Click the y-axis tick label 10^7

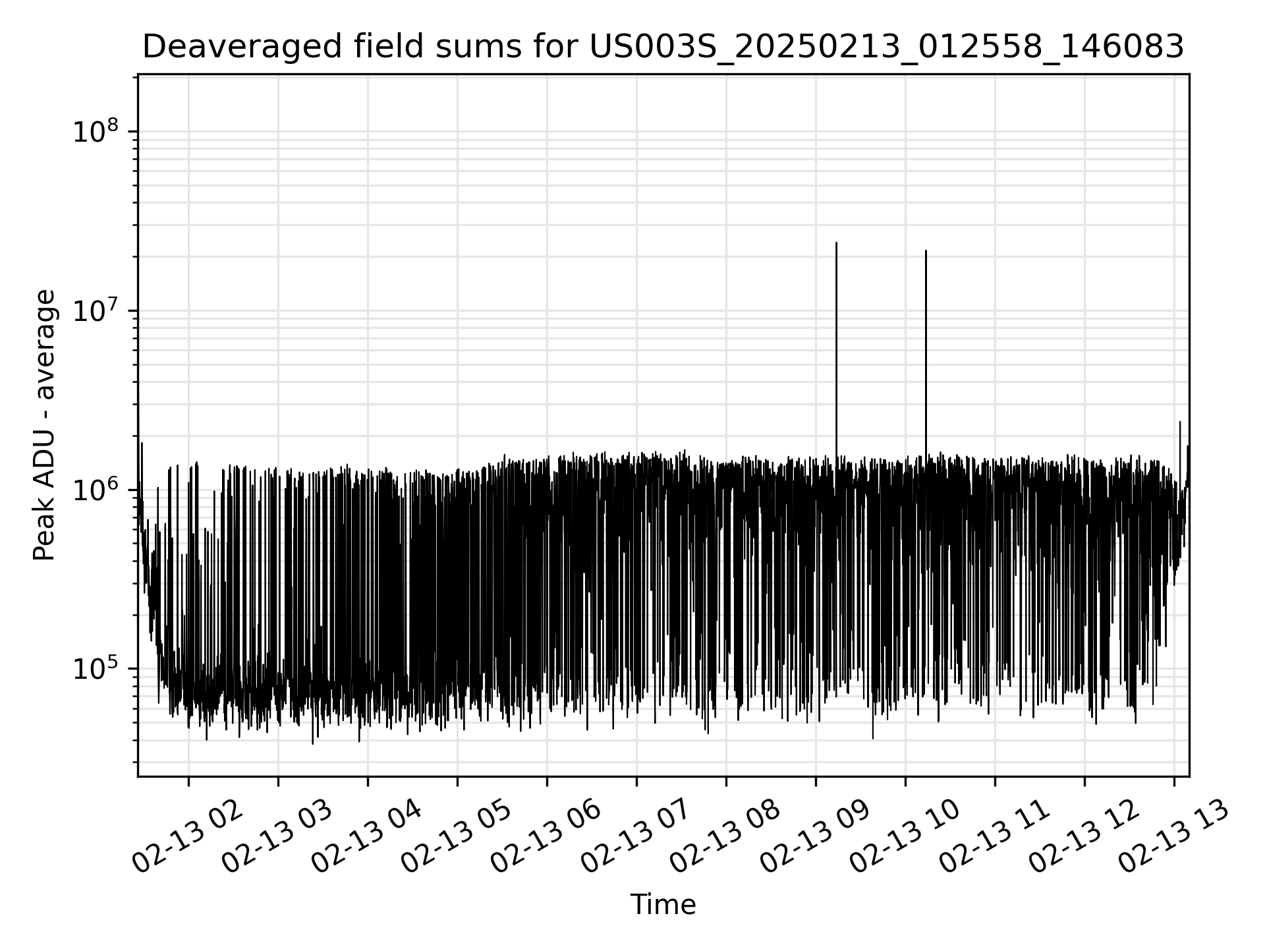point(96,310)
